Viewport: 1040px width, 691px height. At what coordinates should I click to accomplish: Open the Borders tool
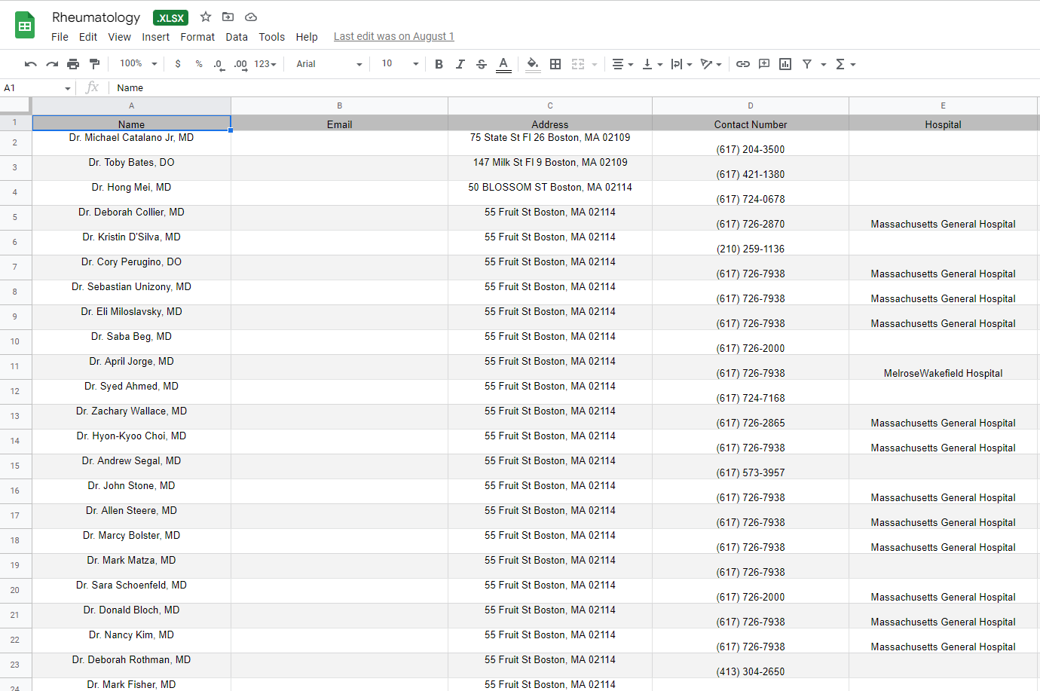click(555, 64)
